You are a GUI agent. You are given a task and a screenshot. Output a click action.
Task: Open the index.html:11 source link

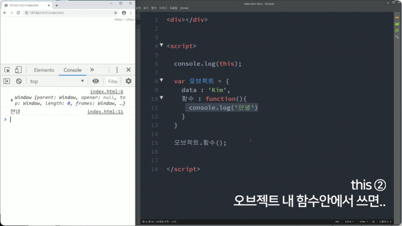click(105, 111)
